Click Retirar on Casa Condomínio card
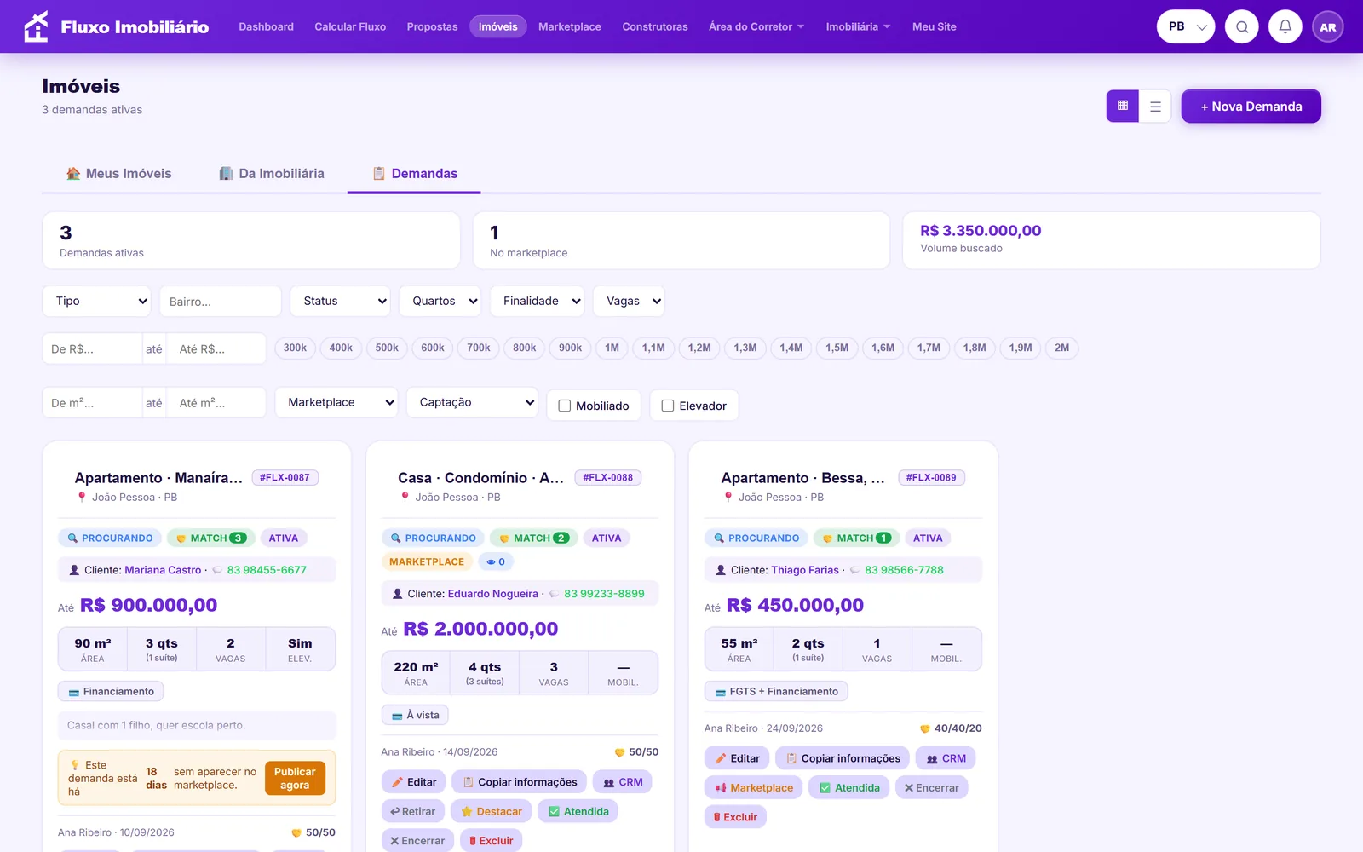Viewport: 1363px width, 852px height. click(412, 811)
